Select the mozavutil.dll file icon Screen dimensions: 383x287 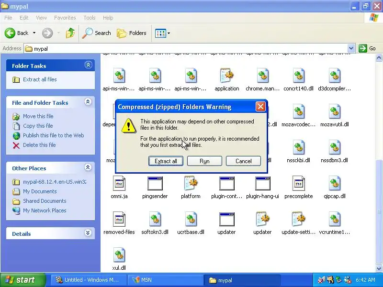click(x=334, y=111)
